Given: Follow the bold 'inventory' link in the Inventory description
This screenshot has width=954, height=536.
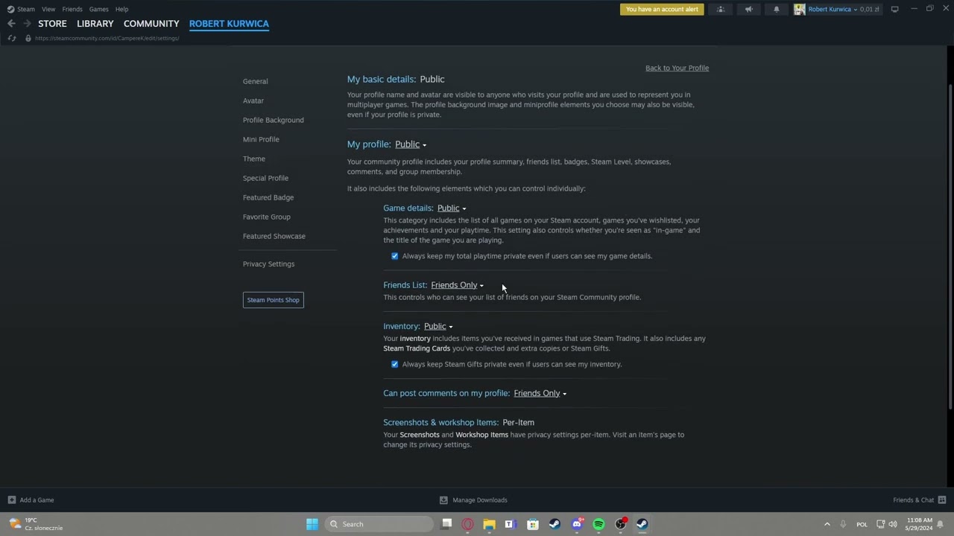Looking at the screenshot, I should [415, 339].
